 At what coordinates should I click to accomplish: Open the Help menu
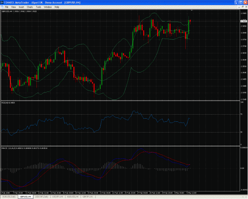tap(57, 7)
